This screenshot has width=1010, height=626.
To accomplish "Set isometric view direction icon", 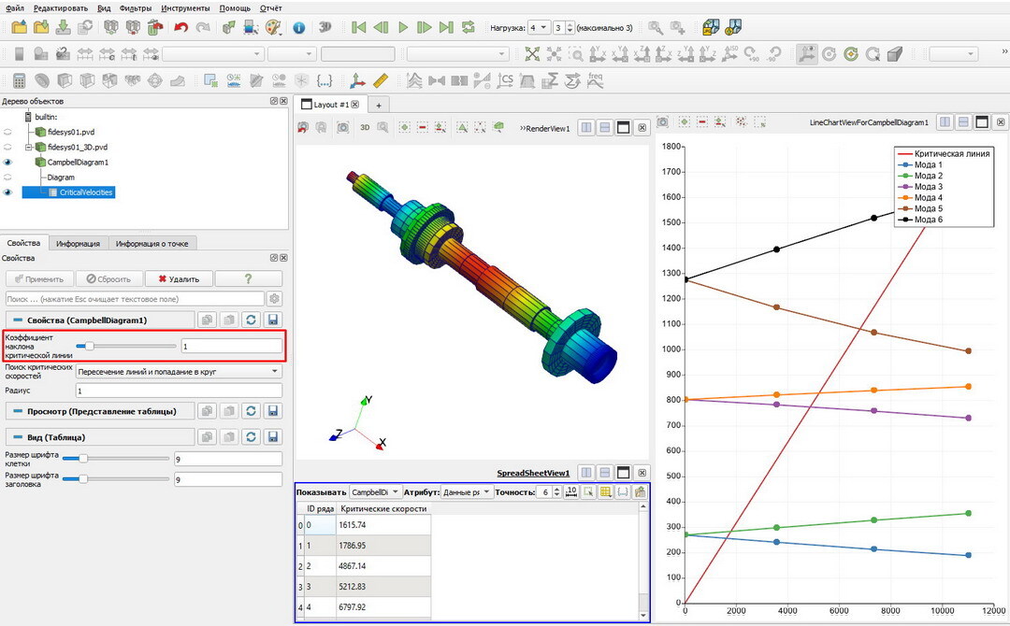I will click(729, 54).
